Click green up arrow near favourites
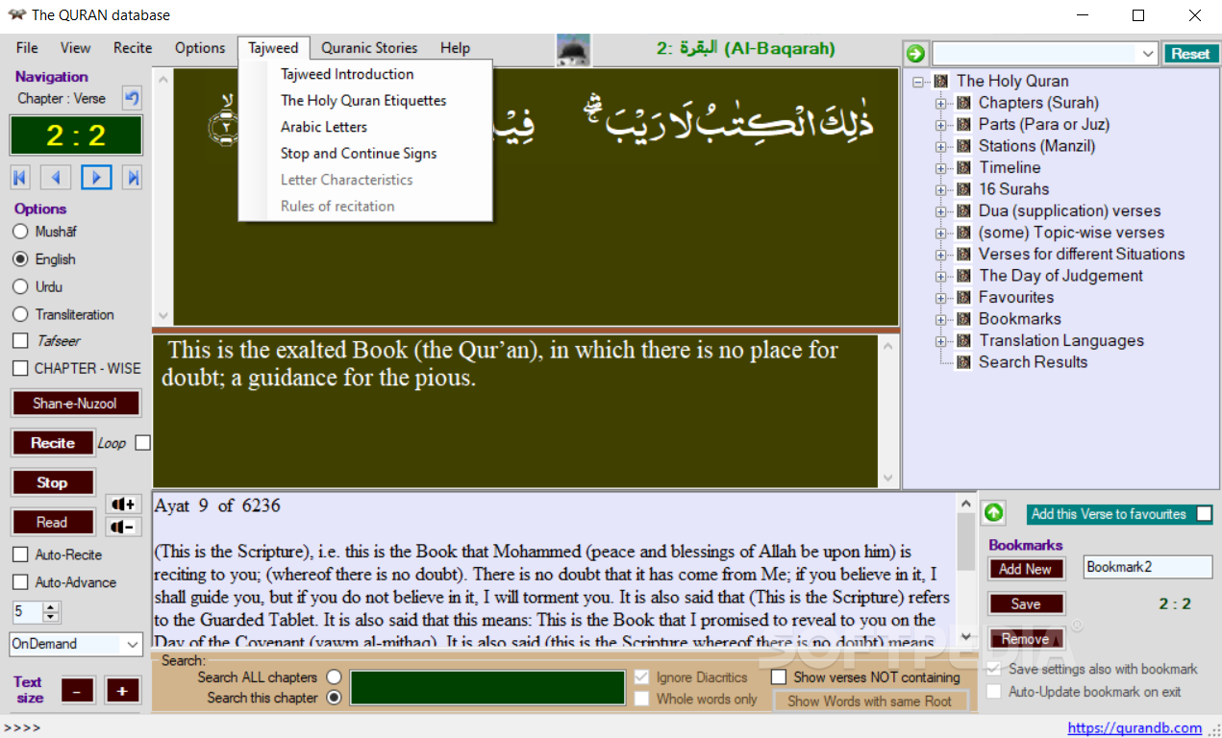The width and height of the screenshot is (1222, 738). (x=993, y=514)
